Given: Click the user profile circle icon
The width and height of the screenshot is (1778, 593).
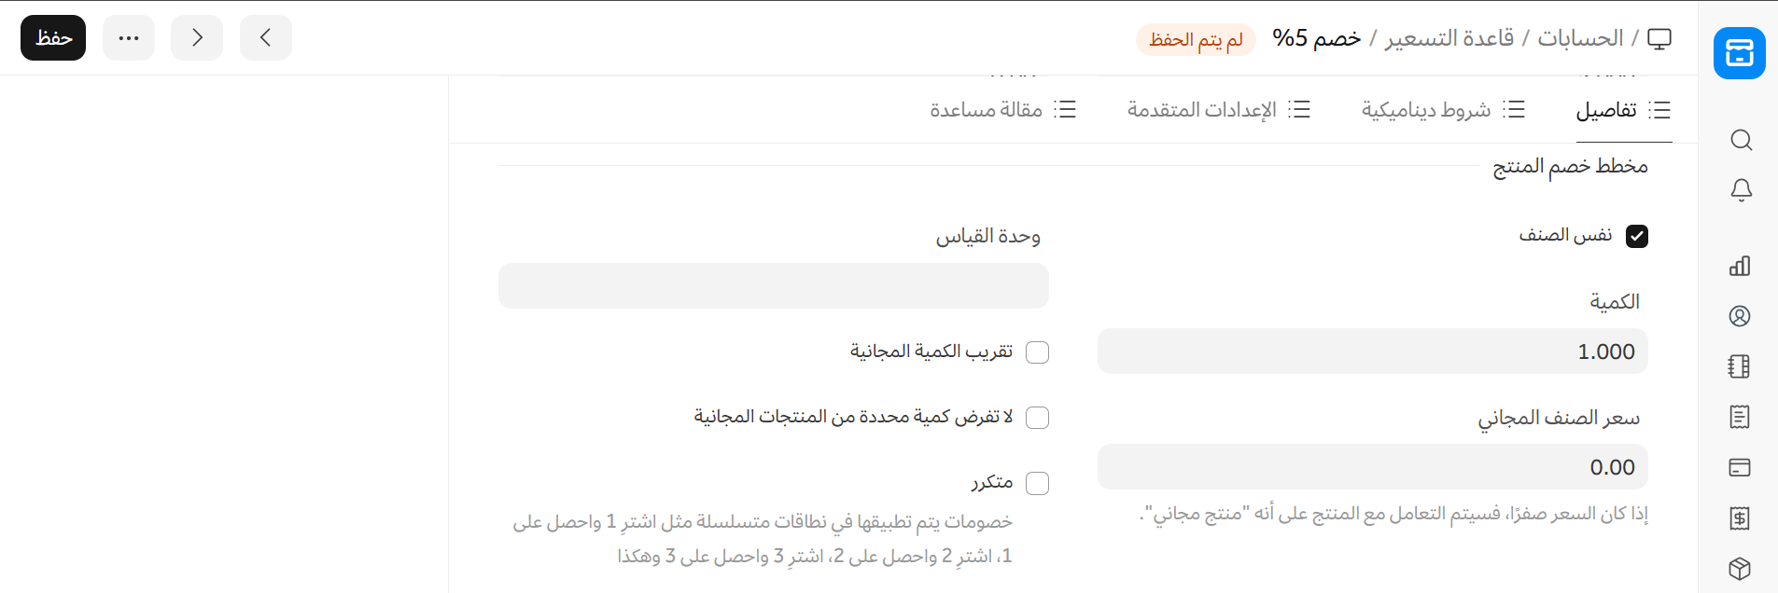Looking at the screenshot, I should click(x=1740, y=316).
